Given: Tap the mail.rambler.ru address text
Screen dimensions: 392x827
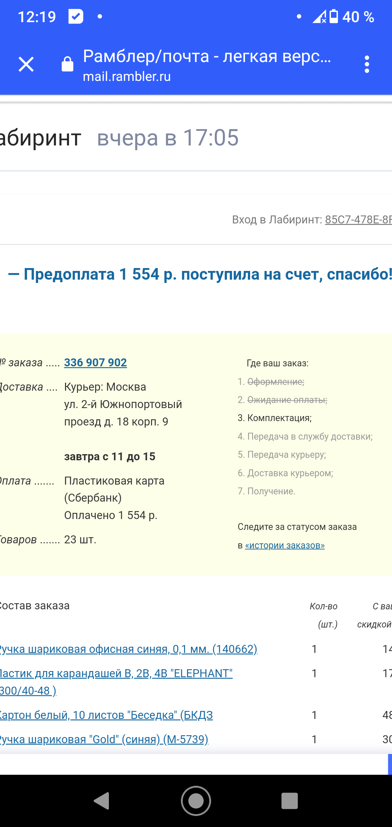Looking at the screenshot, I should pos(127,77).
